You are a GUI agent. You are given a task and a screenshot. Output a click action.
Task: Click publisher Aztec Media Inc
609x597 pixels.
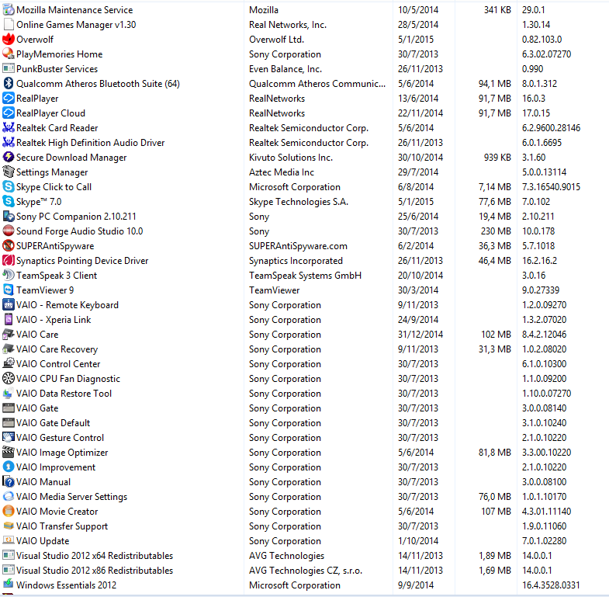(x=282, y=172)
